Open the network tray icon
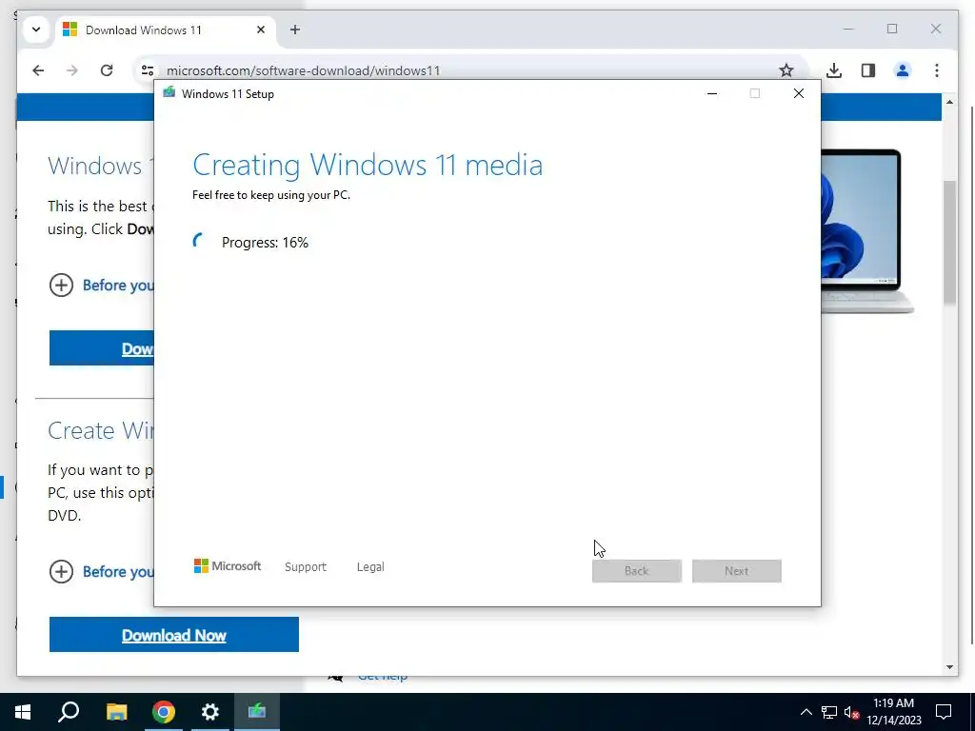 click(x=829, y=712)
